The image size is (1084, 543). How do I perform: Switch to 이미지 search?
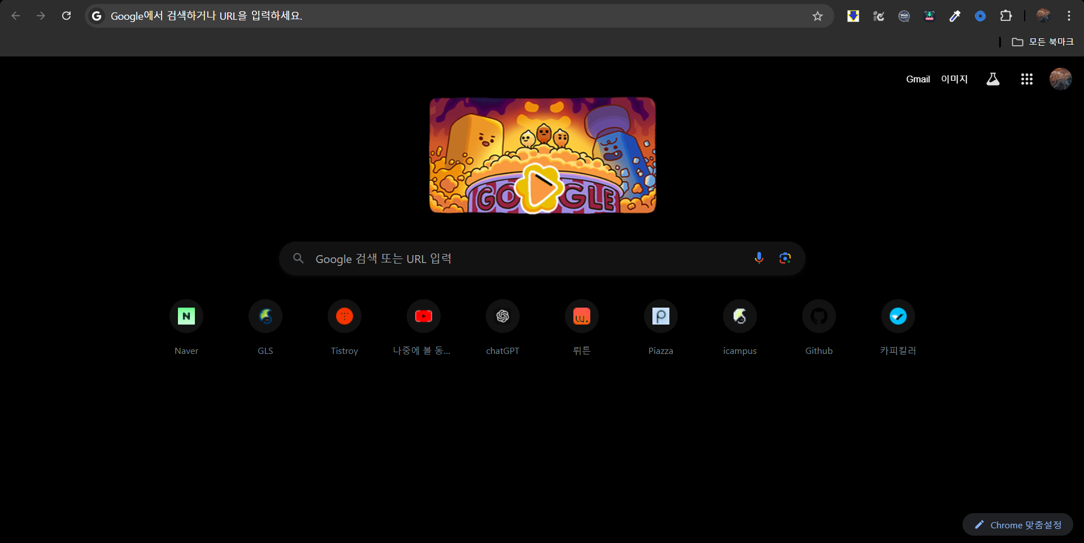tap(954, 79)
